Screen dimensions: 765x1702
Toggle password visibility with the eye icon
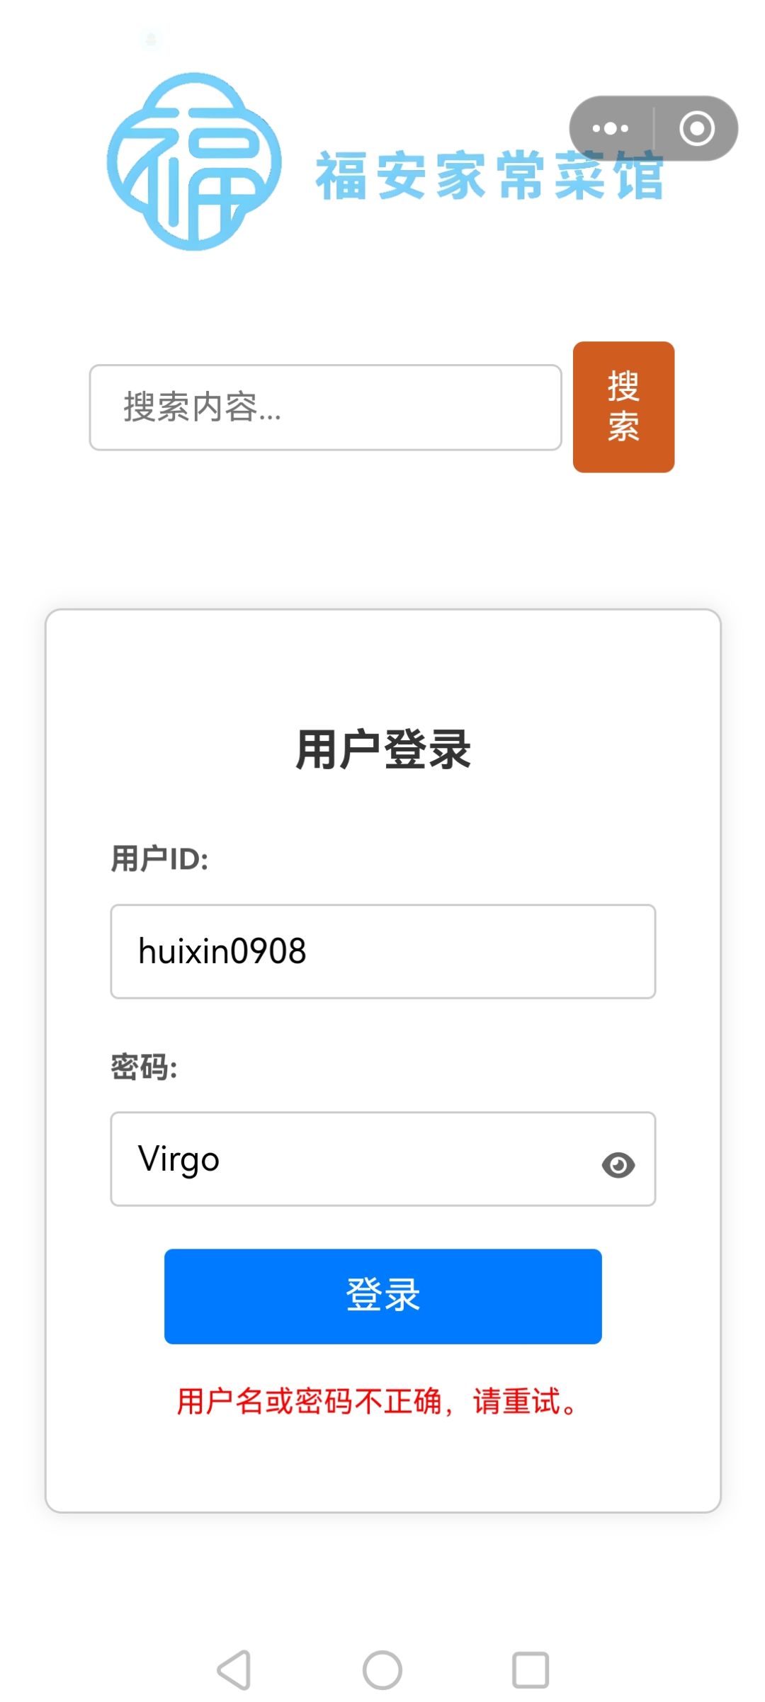(618, 1165)
